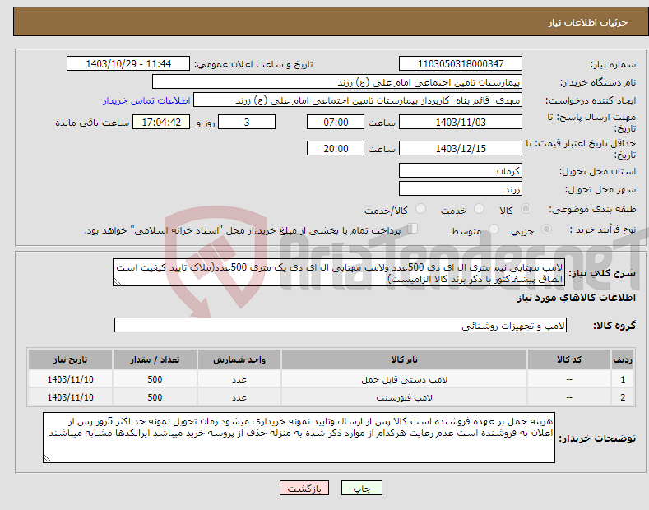Click the تعداد / مقدار column header

tap(155, 359)
